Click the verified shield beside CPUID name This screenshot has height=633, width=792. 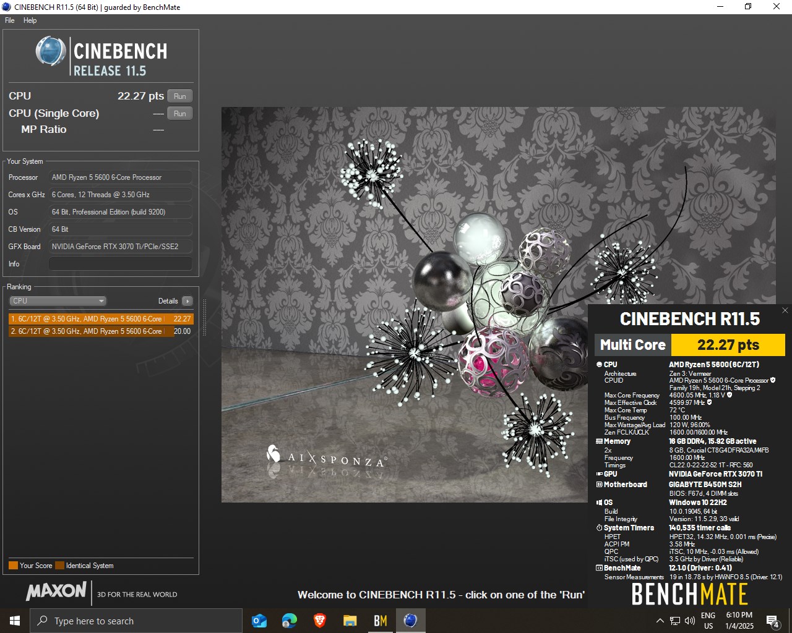[x=773, y=380]
